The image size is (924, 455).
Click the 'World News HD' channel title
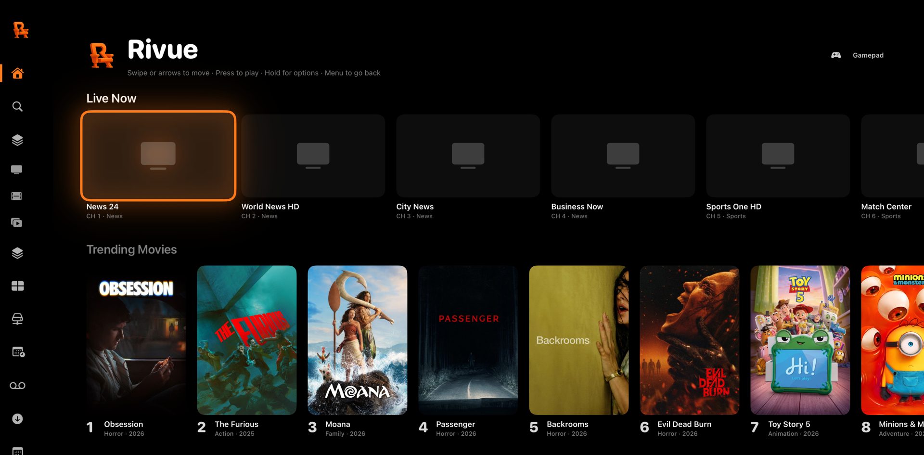pos(270,207)
